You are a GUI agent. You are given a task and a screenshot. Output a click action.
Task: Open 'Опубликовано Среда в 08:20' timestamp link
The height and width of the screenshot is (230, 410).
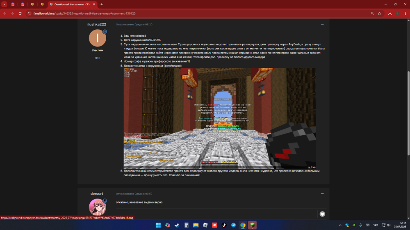pos(134,25)
